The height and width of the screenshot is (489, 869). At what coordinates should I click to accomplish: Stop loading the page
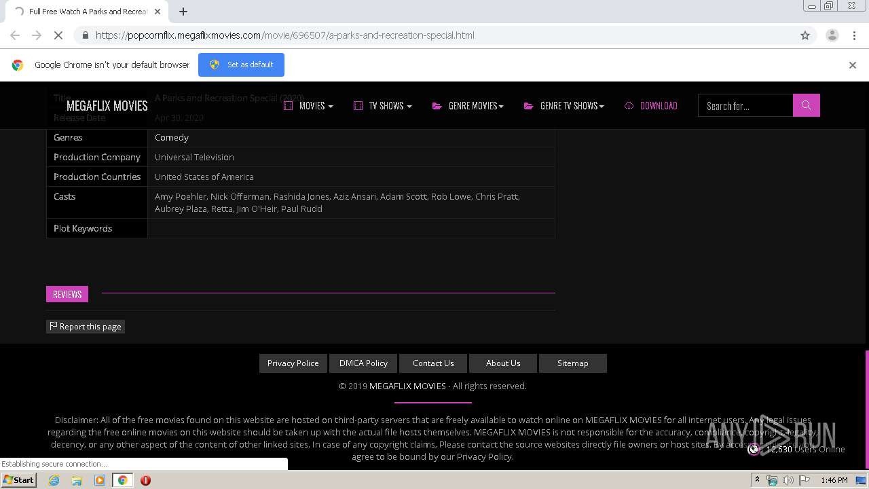(x=58, y=35)
